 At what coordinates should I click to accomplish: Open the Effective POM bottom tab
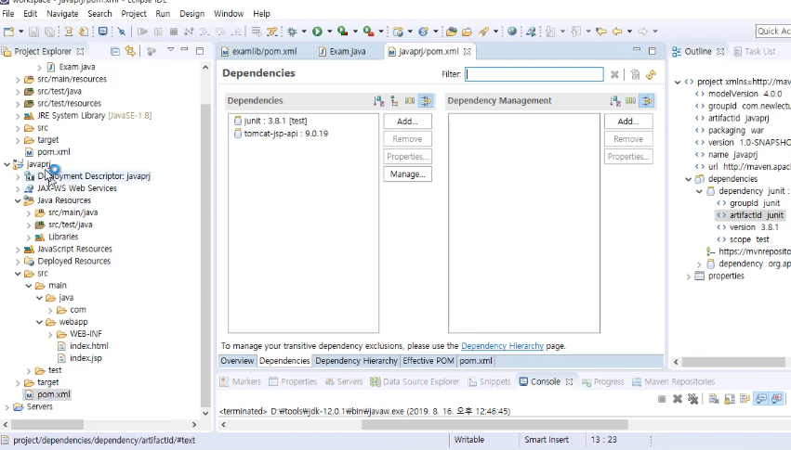[428, 361]
